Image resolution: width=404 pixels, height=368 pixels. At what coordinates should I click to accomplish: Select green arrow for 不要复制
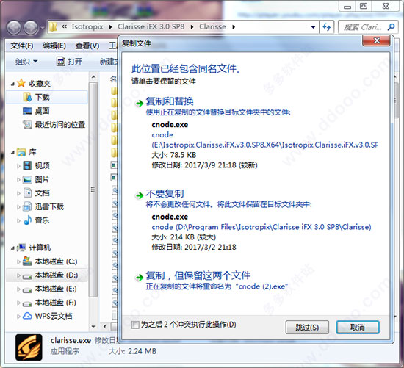click(x=140, y=195)
